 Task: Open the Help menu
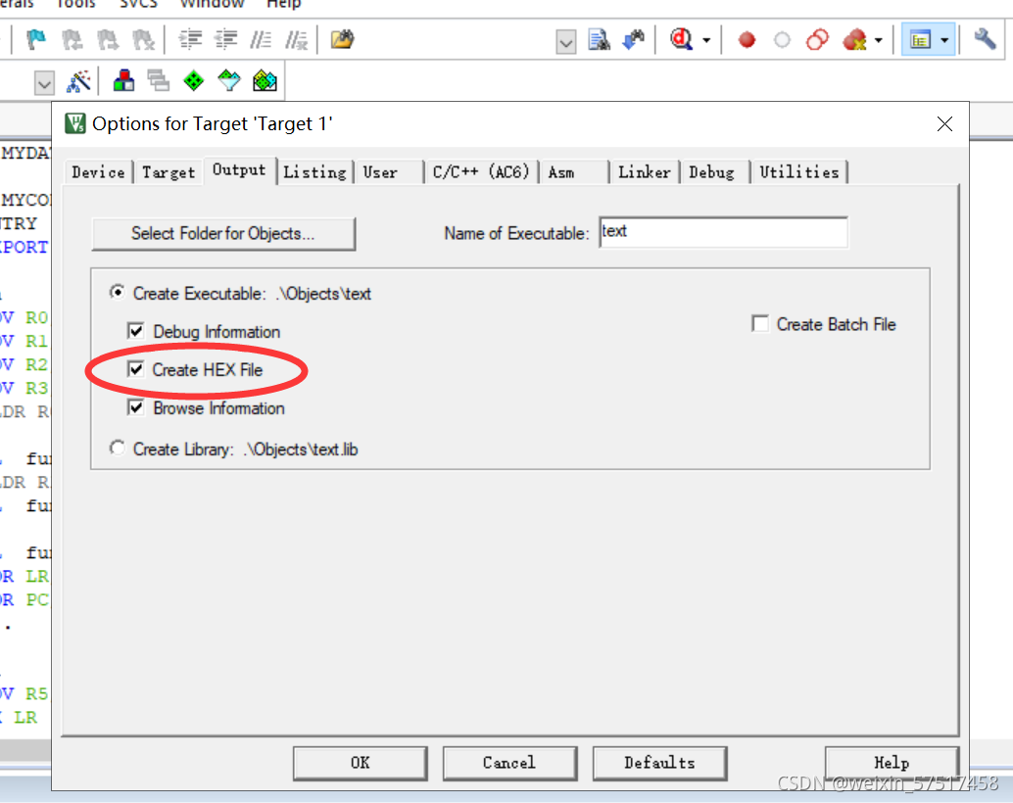point(283,4)
